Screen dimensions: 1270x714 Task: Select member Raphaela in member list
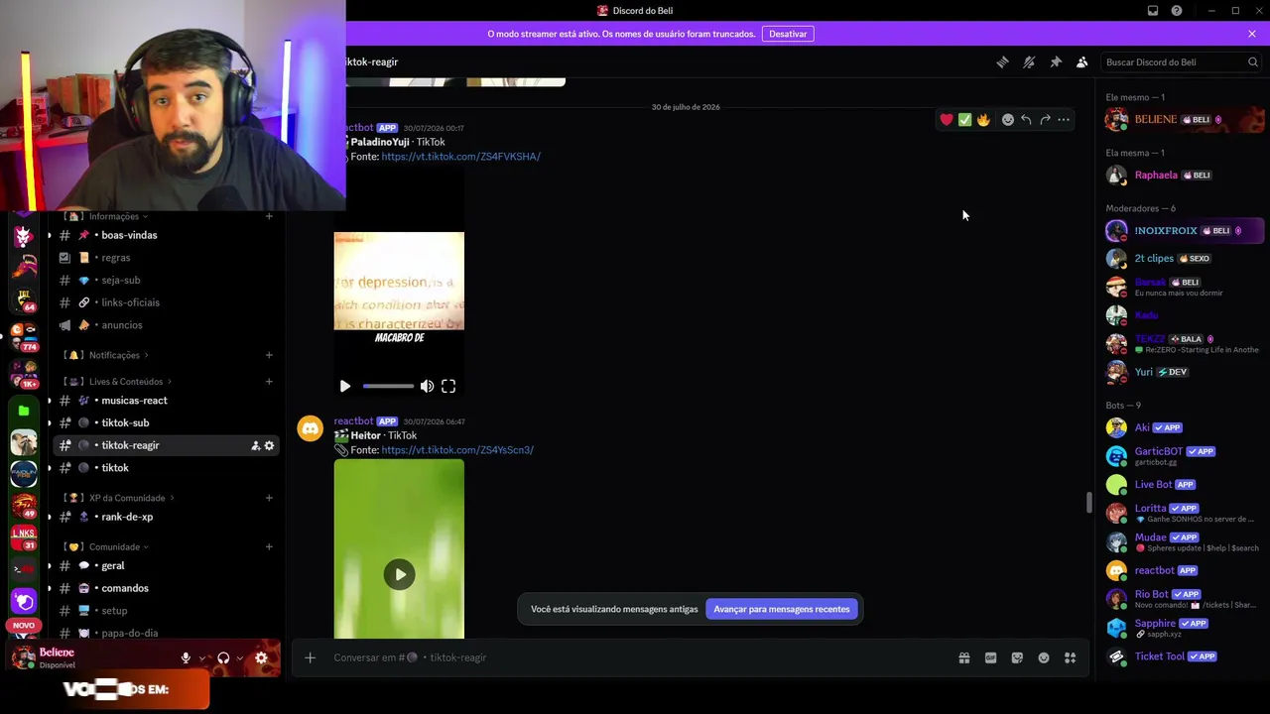click(x=1183, y=176)
